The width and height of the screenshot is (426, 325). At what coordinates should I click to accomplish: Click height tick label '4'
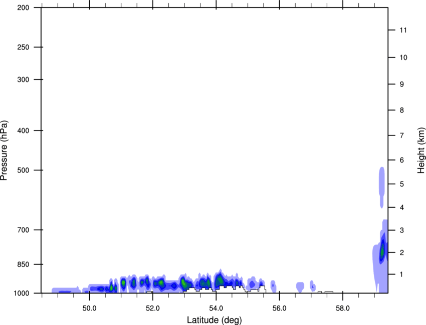pyautogui.click(x=402, y=207)
